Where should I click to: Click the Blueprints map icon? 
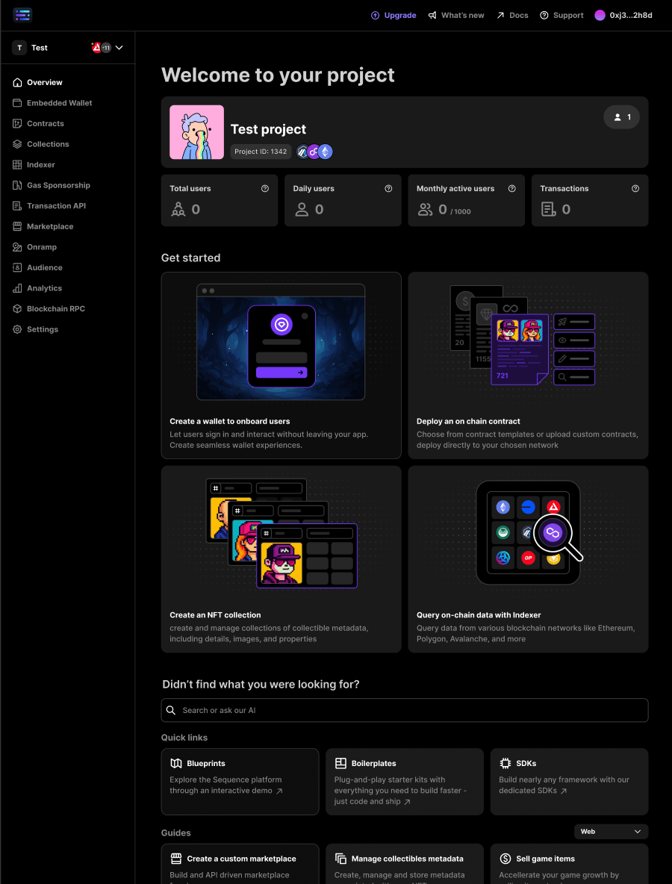176,763
